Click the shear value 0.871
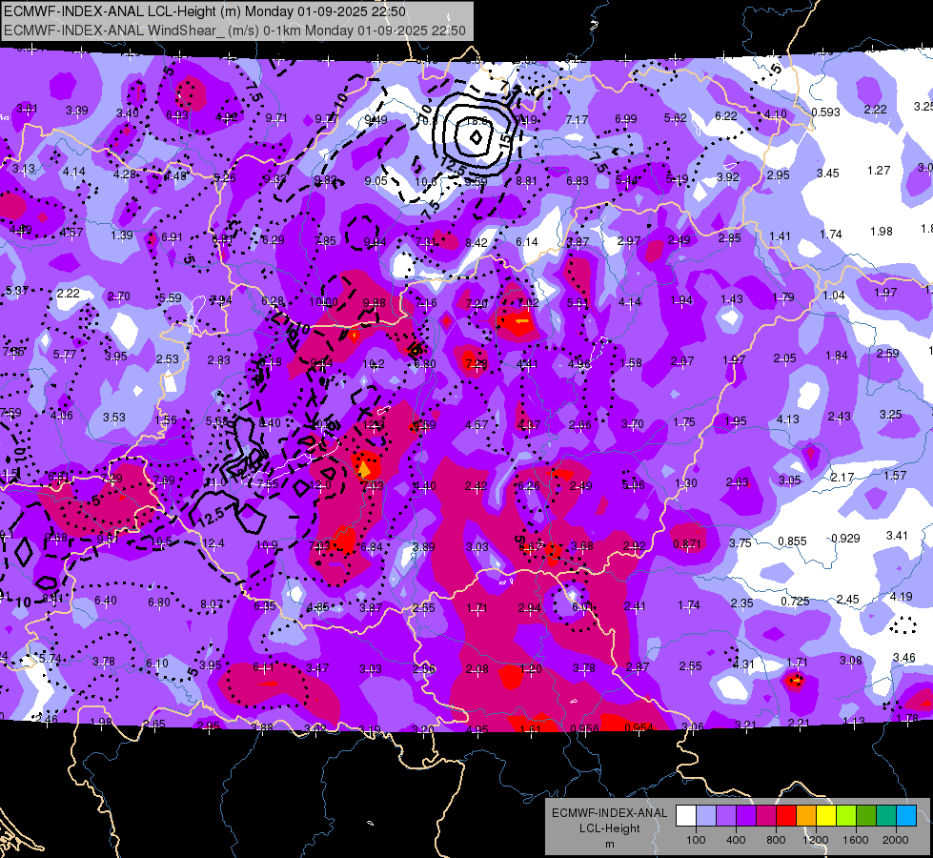 coord(687,543)
